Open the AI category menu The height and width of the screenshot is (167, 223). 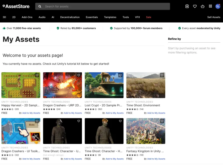tap(53, 17)
